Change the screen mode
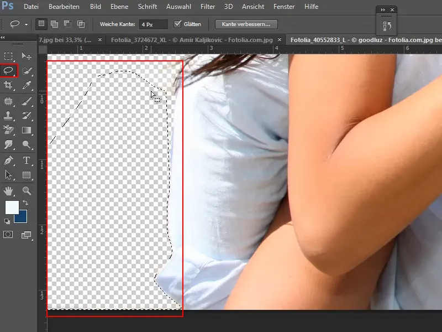This screenshot has height=332, width=442. [27, 235]
